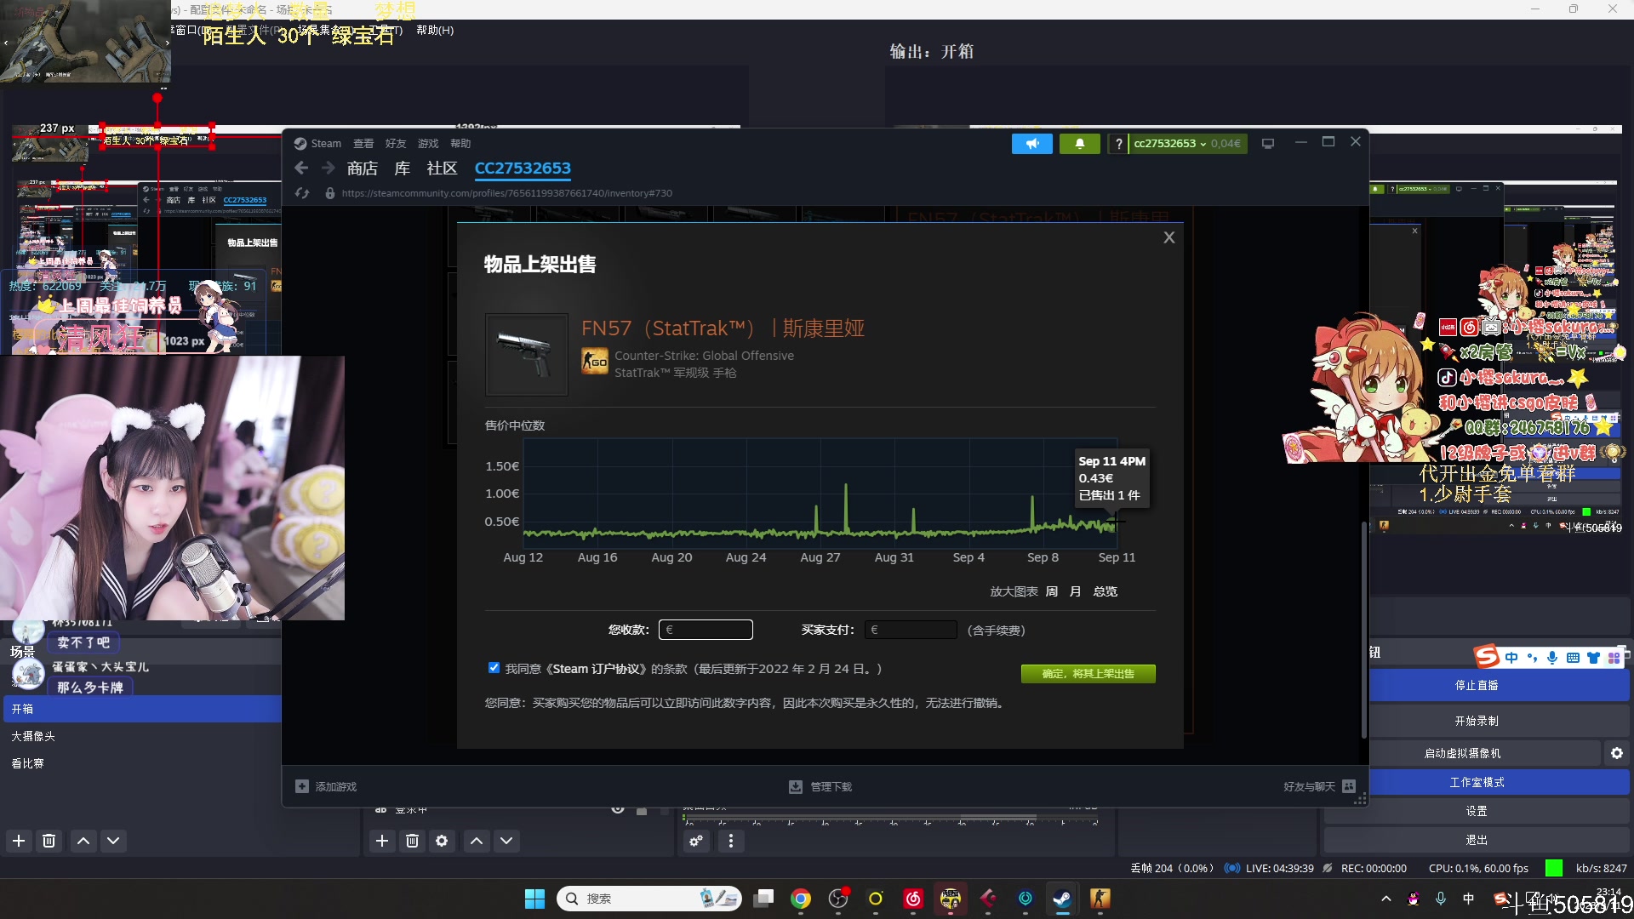Image resolution: width=1634 pixels, height=919 pixels.
Task: Open Steam notifications bell icon
Action: [1079, 143]
